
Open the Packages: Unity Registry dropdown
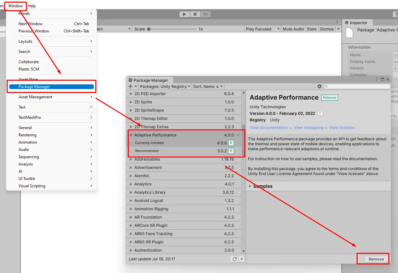[165, 86]
